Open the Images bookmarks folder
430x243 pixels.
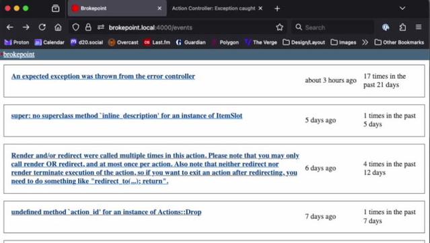tap(343, 42)
